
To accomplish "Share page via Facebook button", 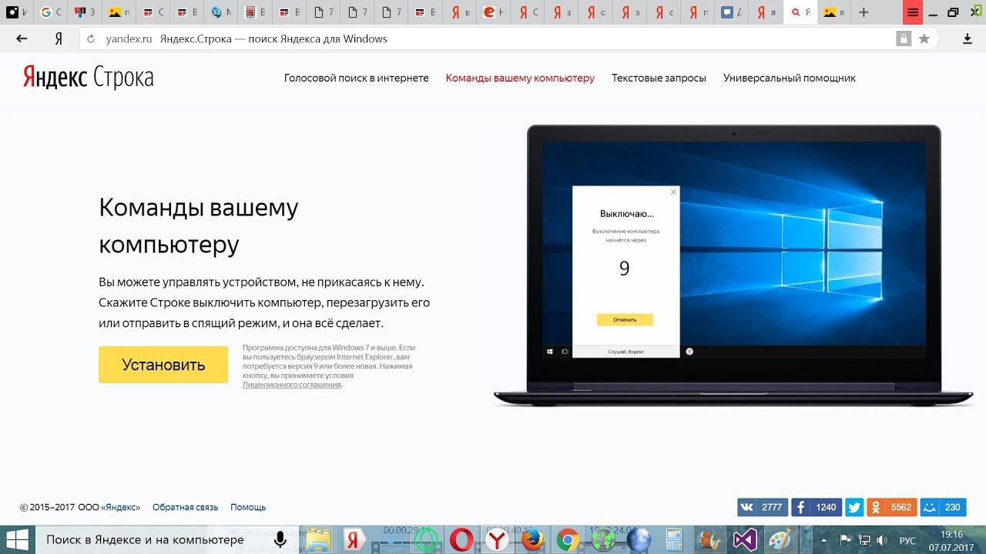I will (817, 507).
